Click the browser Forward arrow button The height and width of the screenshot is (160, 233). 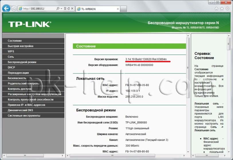pos(14,9)
